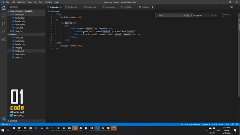
Task: Select search.php in Open Editors
Action: click(26, 24)
